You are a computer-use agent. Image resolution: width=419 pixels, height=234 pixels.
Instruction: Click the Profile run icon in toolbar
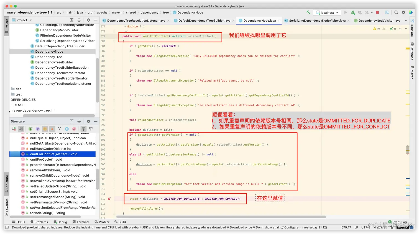point(367,12)
